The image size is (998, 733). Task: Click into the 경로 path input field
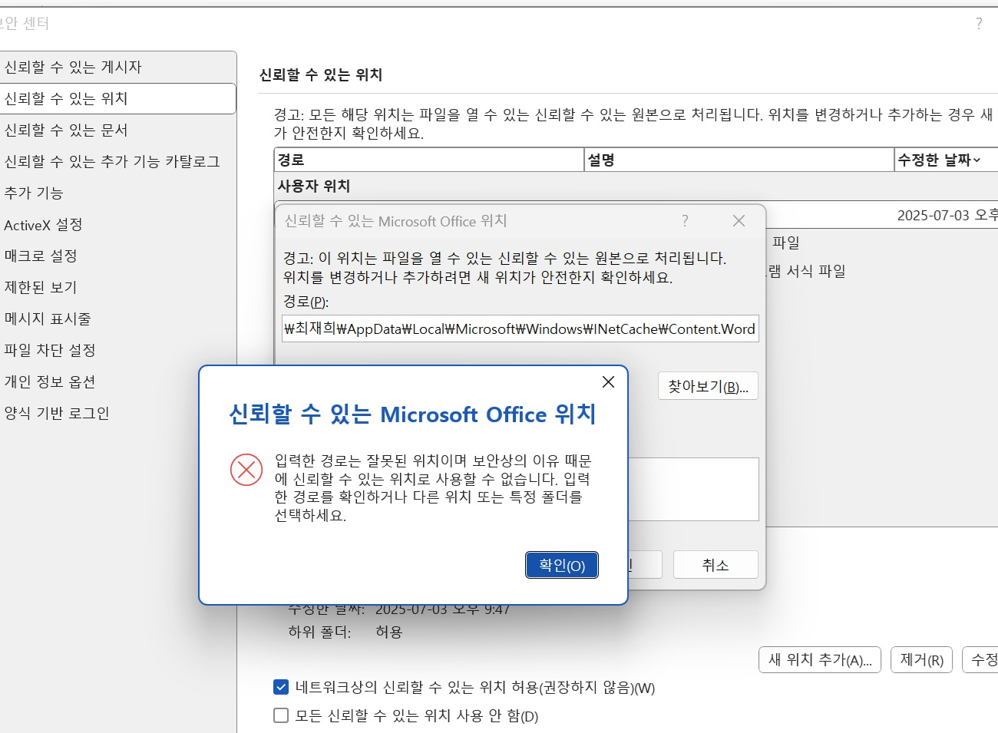[520, 329]
